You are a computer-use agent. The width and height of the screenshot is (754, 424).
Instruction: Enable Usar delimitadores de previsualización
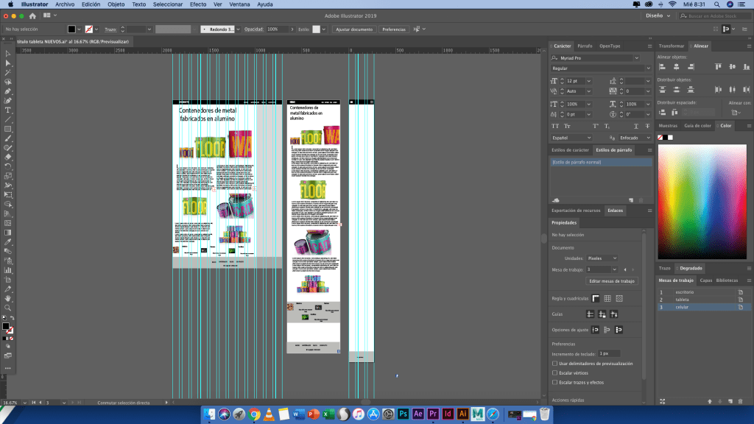(555, 363)
